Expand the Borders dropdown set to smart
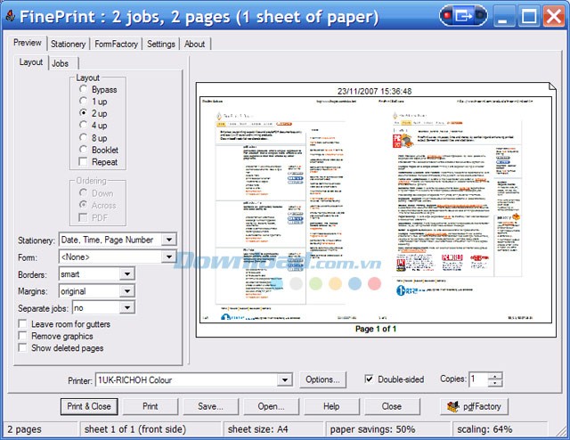Viewport: 570px width, 440px height. point(126,273)
